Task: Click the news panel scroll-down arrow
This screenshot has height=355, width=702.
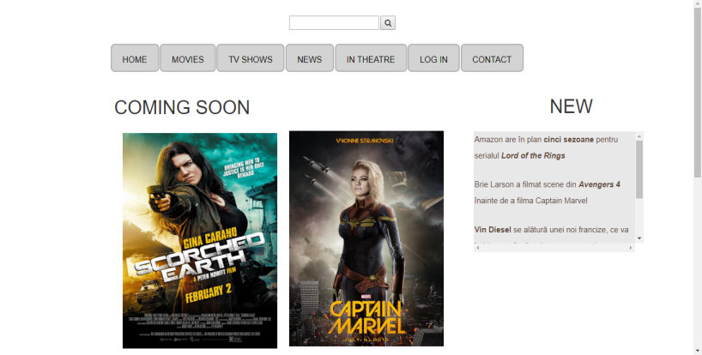Action: point(639,238)
